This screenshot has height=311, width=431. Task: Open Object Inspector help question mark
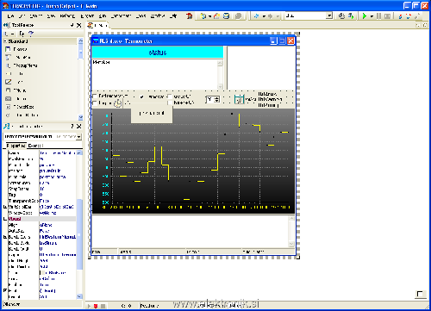72,126
